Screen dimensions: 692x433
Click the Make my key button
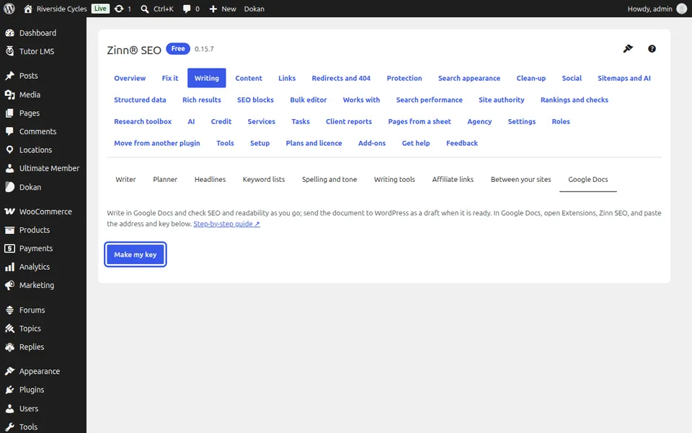(136, 255)
